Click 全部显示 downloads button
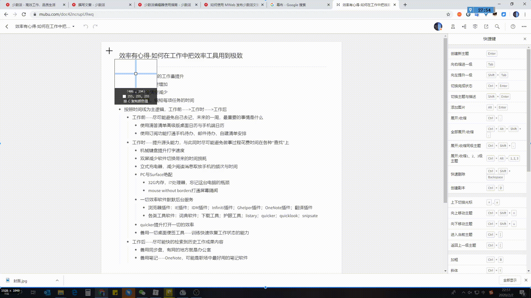Screen dimensions: 531x298 (x=510, y=280)
